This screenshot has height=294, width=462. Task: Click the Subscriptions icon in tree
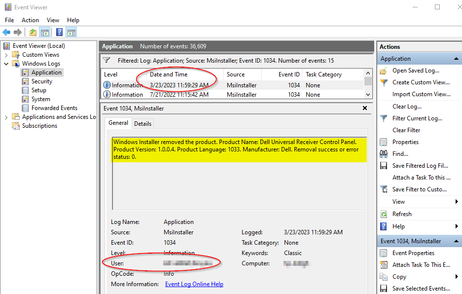click(16, 126)
